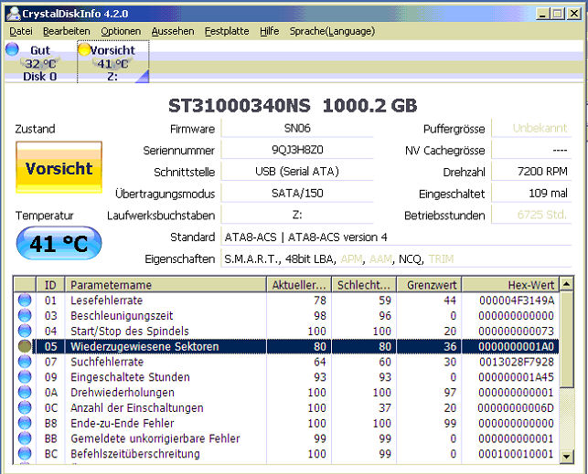Click the Parametername column header

coord(166,285)
